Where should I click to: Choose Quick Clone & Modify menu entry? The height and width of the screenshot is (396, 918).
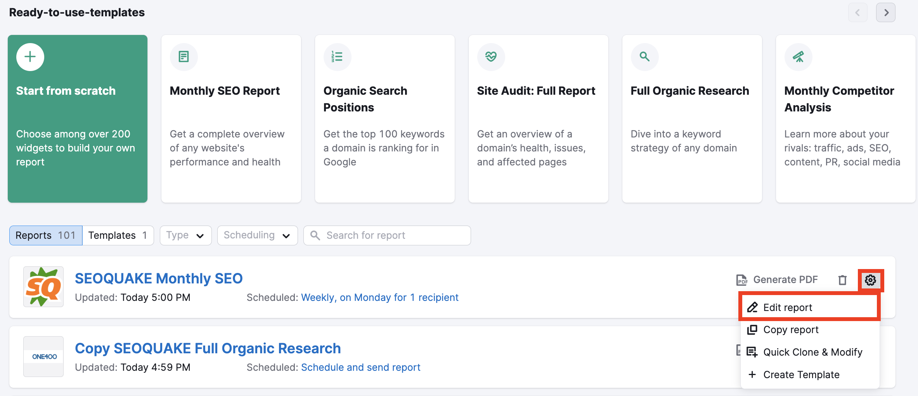click(810, 352)
